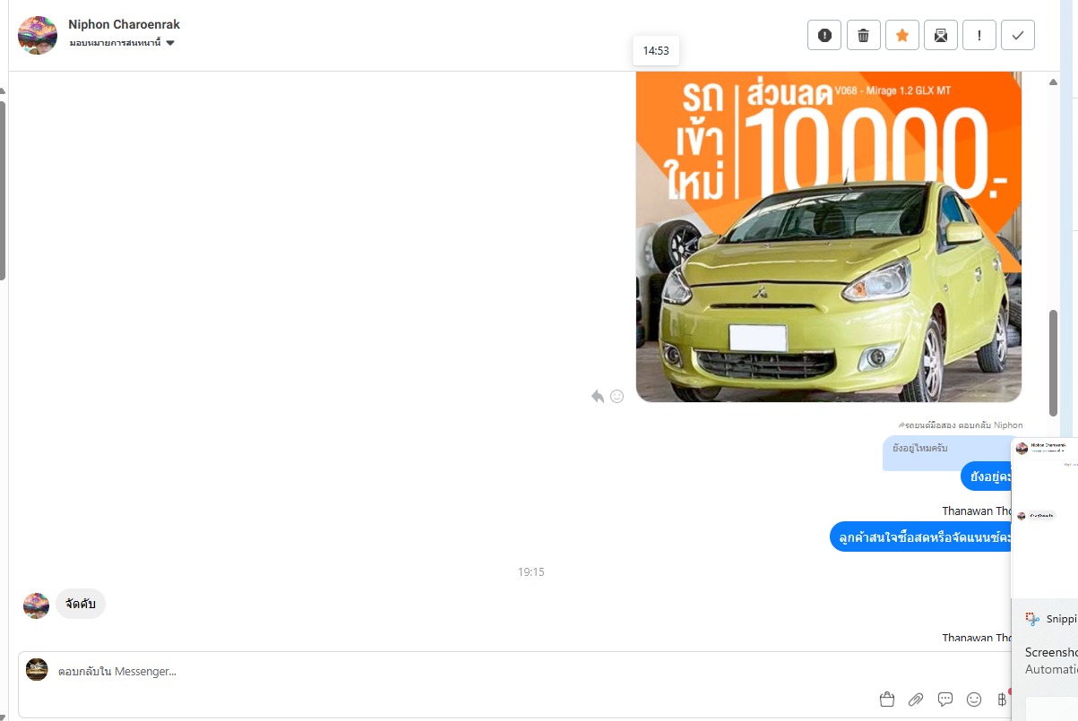Open the Snipping Tool screenshot notification preview

[1045, 519]
